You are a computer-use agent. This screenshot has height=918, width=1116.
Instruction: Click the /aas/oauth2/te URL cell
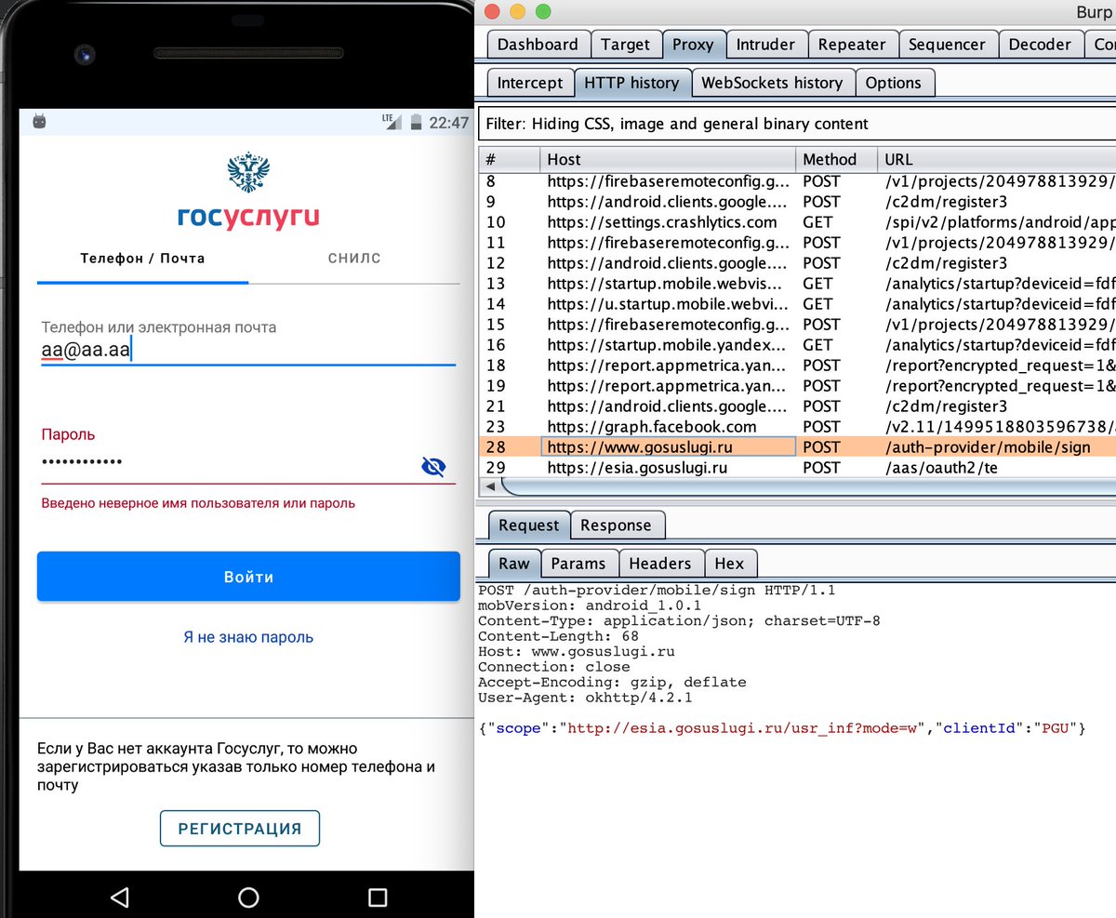click(996, 468)
